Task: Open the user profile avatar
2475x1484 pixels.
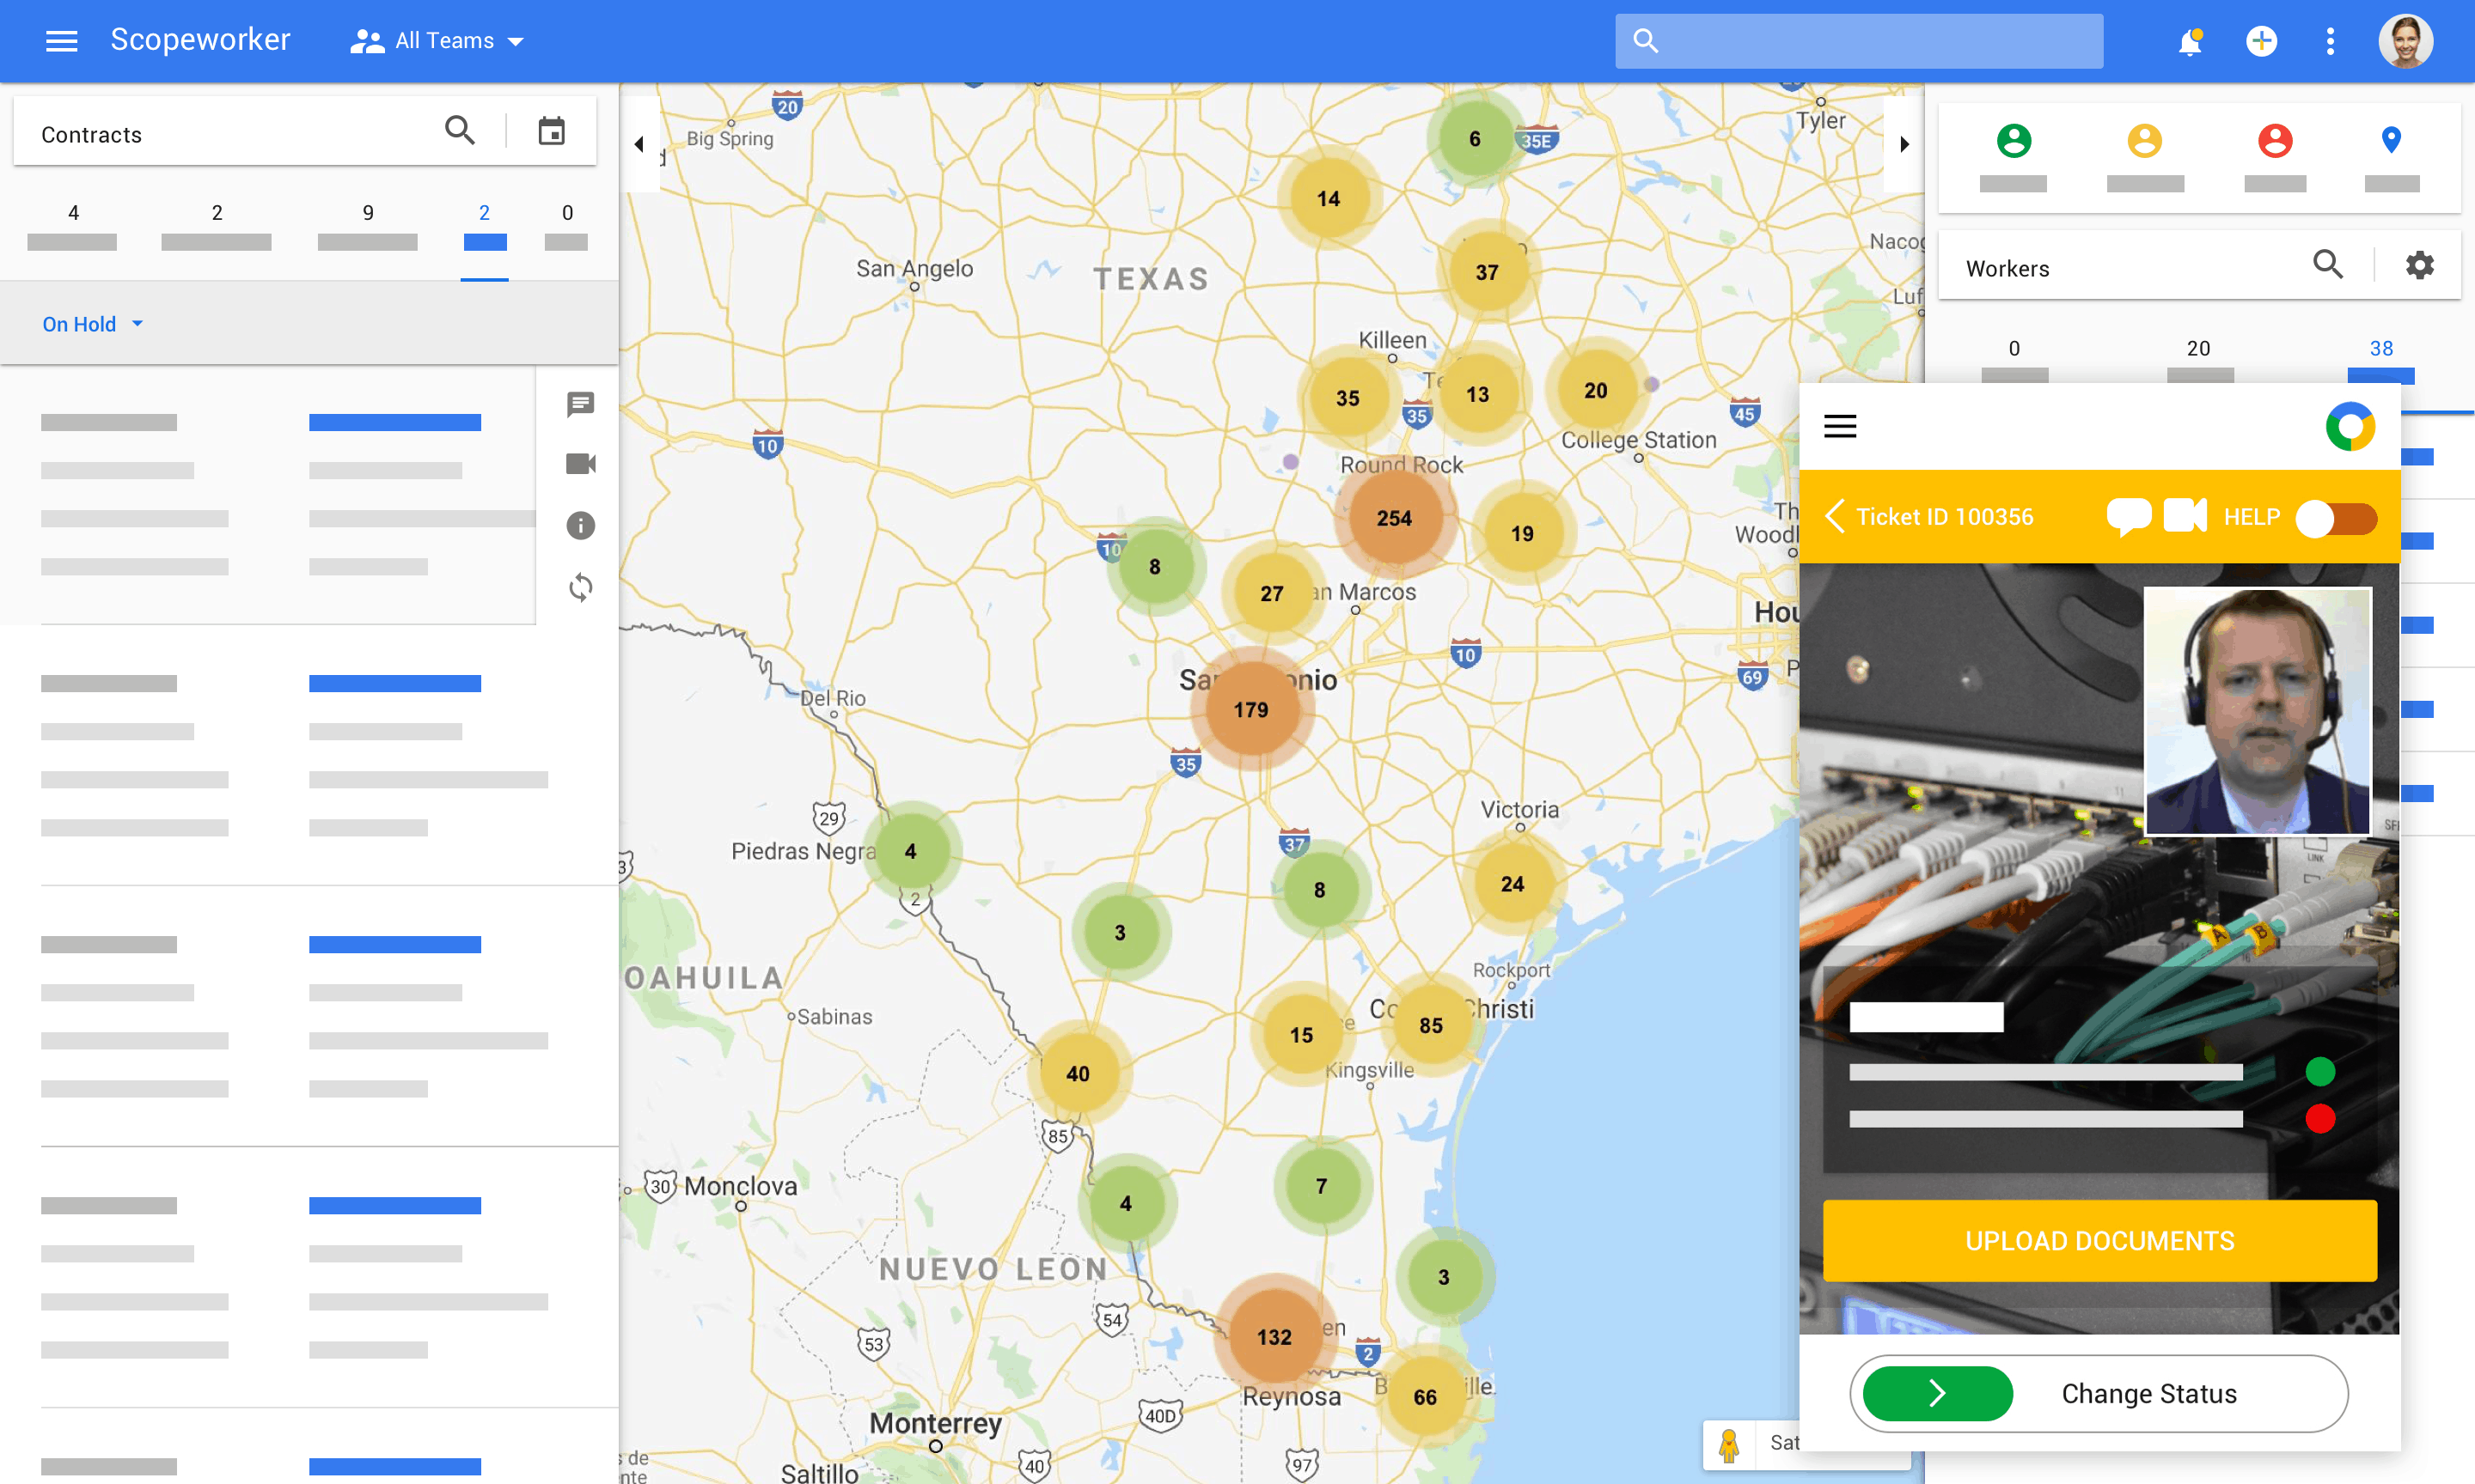Action: coord(2405,41)
